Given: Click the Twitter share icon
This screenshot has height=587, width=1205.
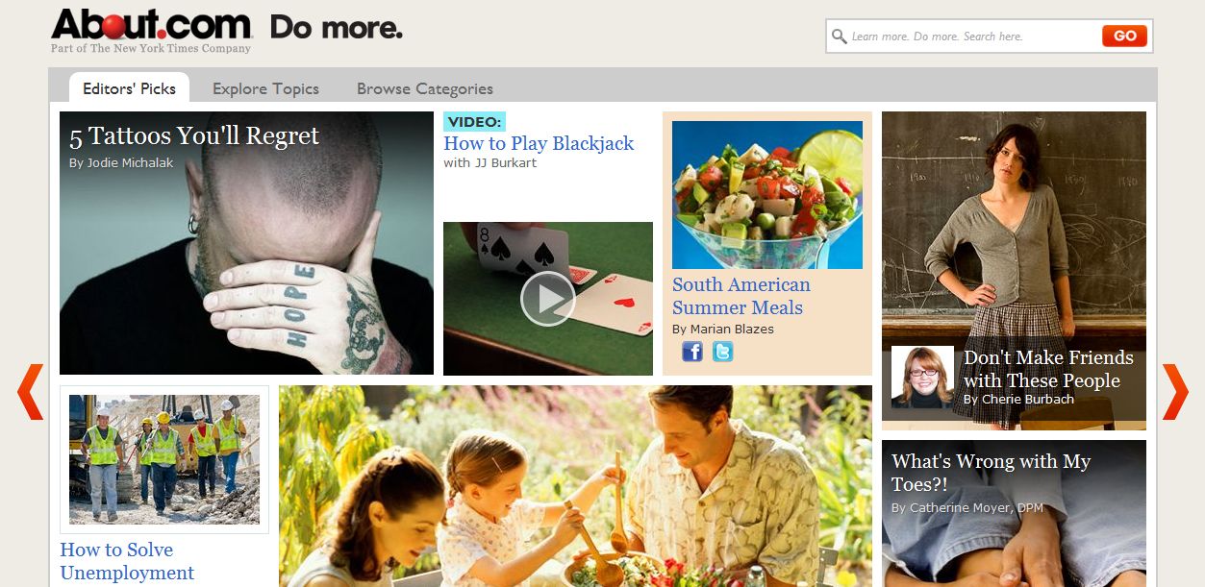Looking at the screenshot, I should click(x=722, y=352).
